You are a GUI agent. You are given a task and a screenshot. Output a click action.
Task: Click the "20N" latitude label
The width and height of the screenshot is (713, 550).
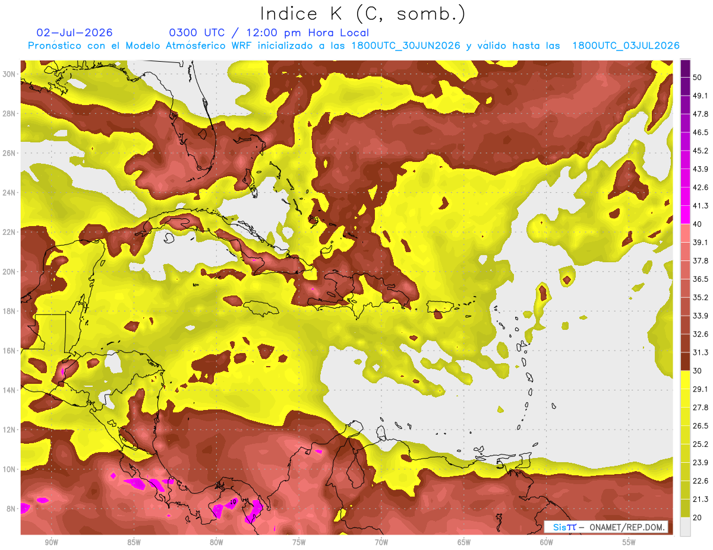click(x=9, y=272)
